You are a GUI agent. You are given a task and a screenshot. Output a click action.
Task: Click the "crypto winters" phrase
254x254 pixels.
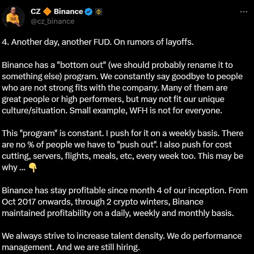(x=142, y=202)
